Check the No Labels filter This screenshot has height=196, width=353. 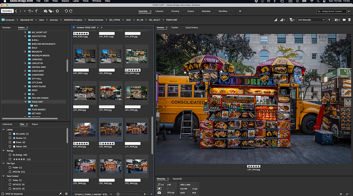point(10,134)
